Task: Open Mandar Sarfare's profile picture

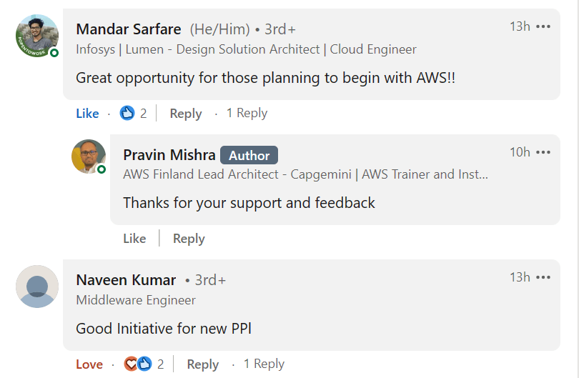Action: tap(37, 35)
